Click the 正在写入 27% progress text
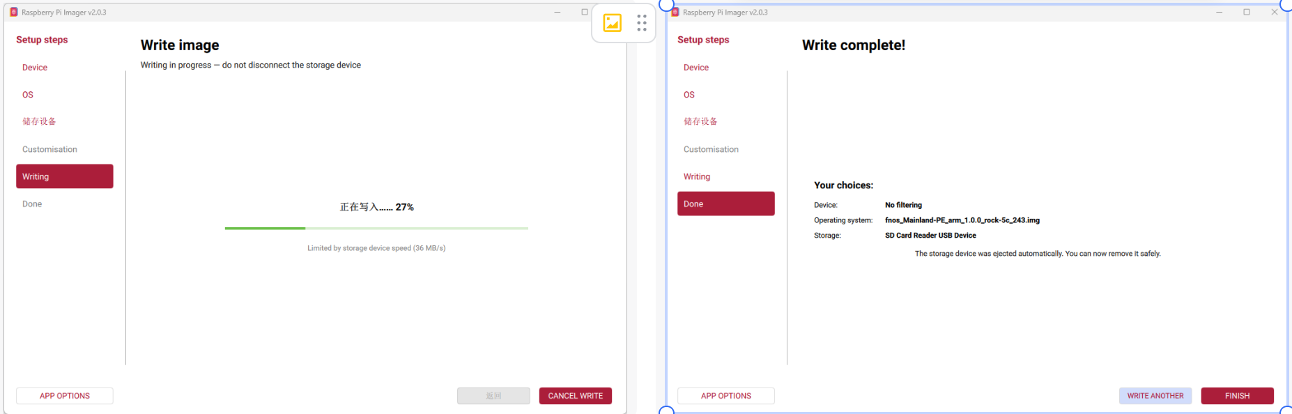 coord(376,207)
